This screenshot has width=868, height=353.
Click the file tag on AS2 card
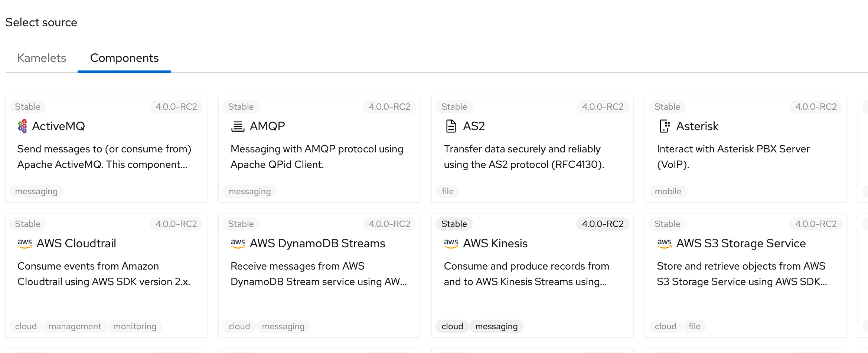pyautogui.click(x=447, y=191)
